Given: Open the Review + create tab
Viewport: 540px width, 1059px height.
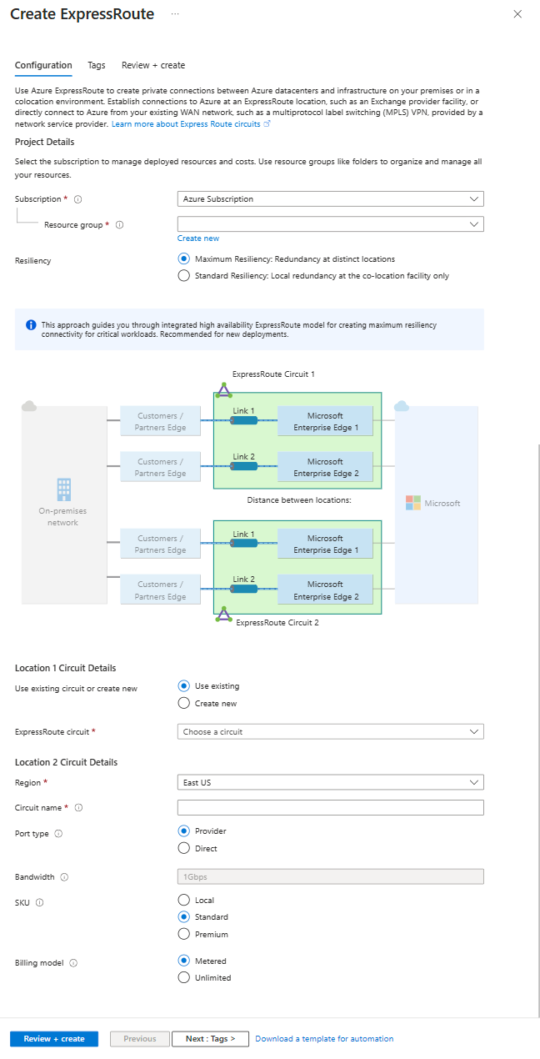Looking at the screenshot, I should (x=153, y=65).
